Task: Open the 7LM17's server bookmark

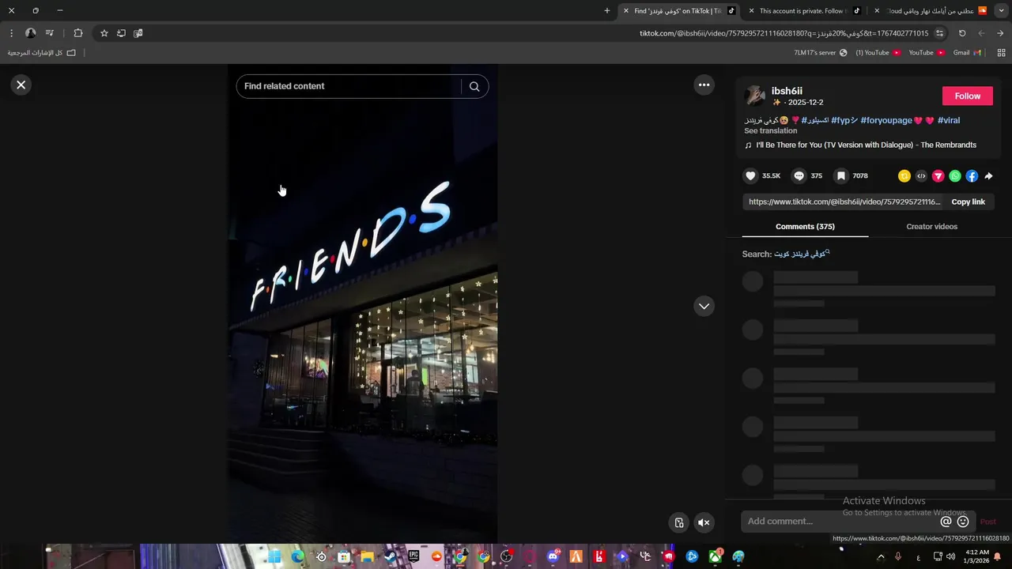Action: (821, 53)
